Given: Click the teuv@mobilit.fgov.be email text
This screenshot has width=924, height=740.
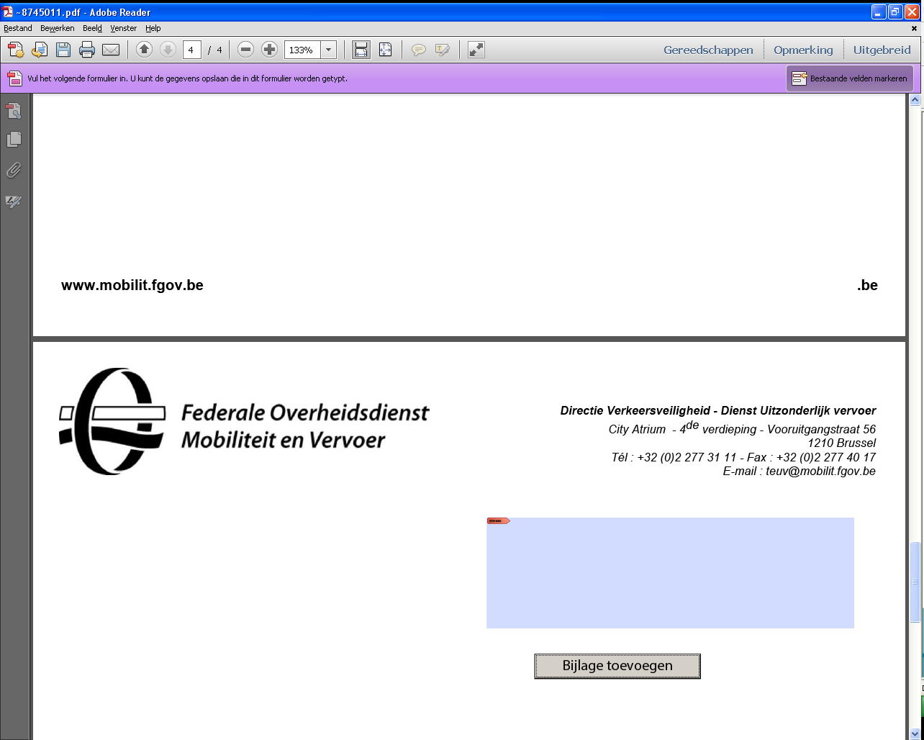Looking at the screenshot, I should [821, 471].
